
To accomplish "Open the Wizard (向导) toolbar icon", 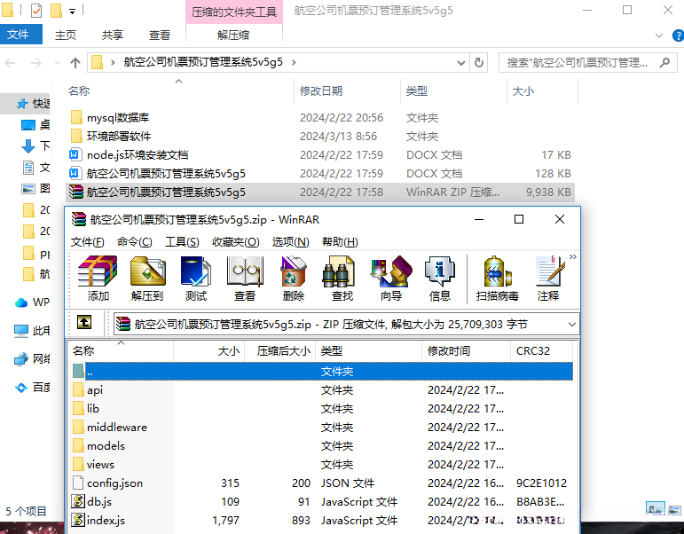I will tap(391, 279).
